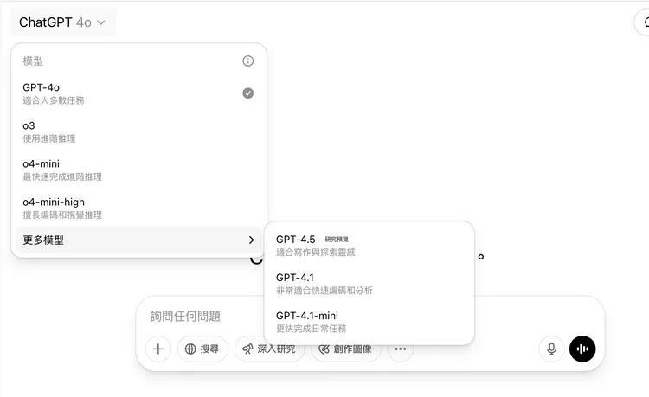Click the 更快完成日常任務 description
The image size is (649, 397).
tap(312, 329)
